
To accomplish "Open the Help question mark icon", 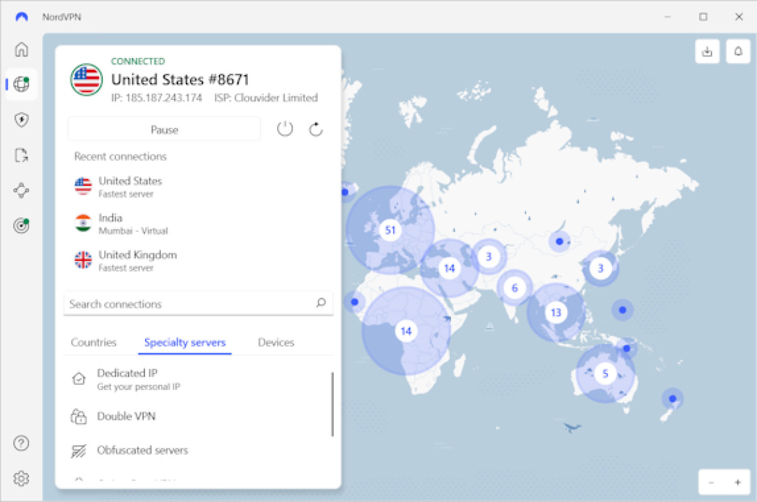I will pyautogui.click(x=21, y=443).
